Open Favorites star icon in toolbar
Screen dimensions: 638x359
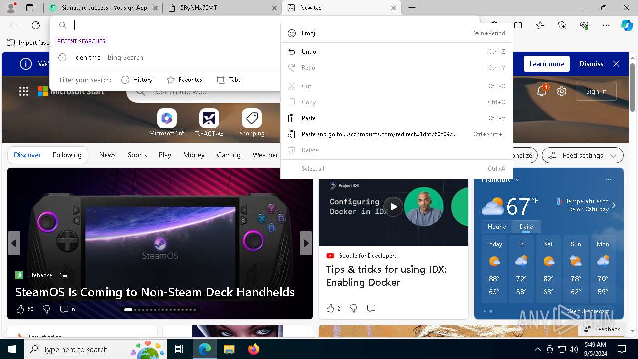[540, 25]
